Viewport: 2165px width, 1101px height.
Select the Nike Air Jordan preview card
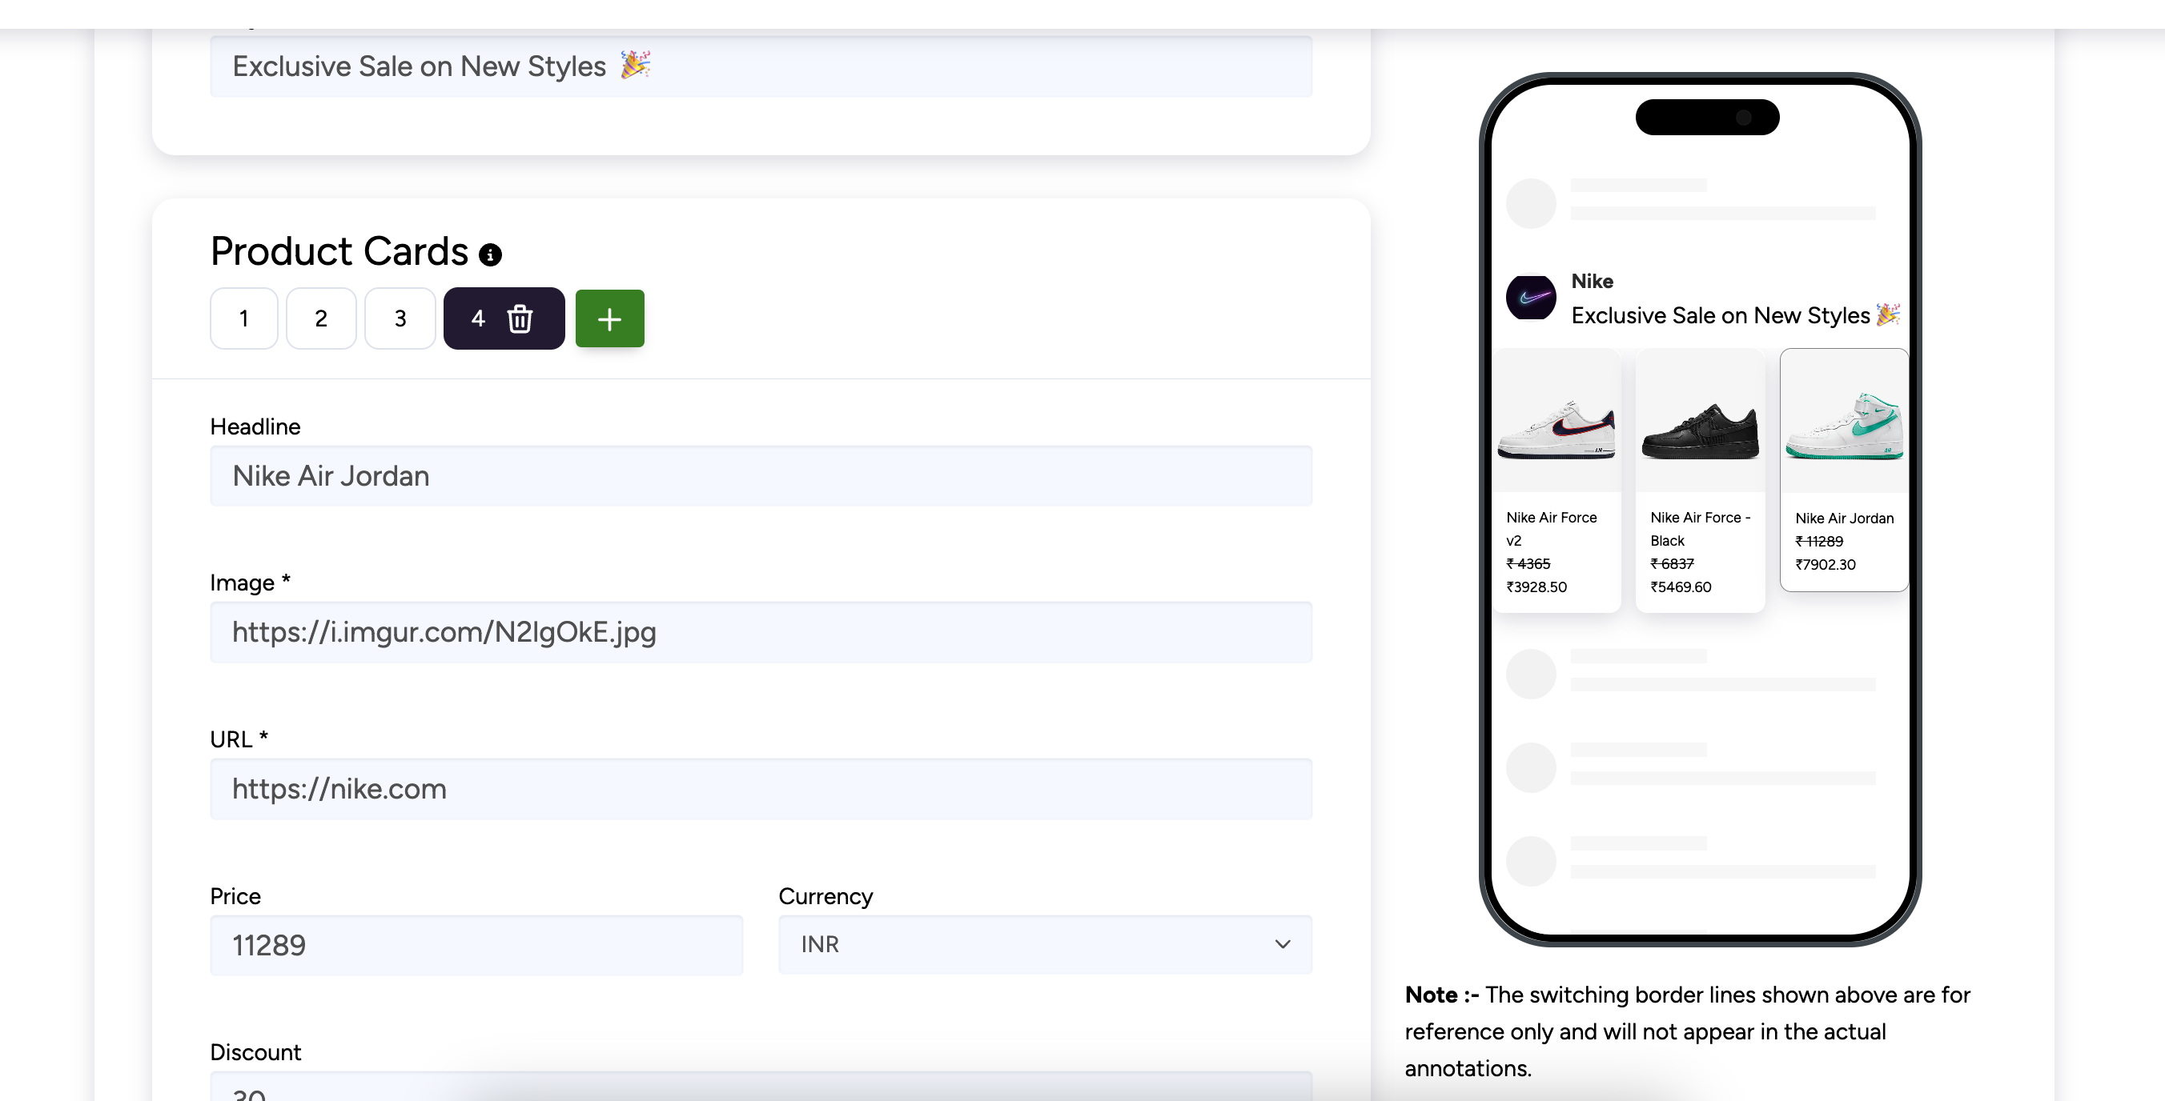point(1844,470)
